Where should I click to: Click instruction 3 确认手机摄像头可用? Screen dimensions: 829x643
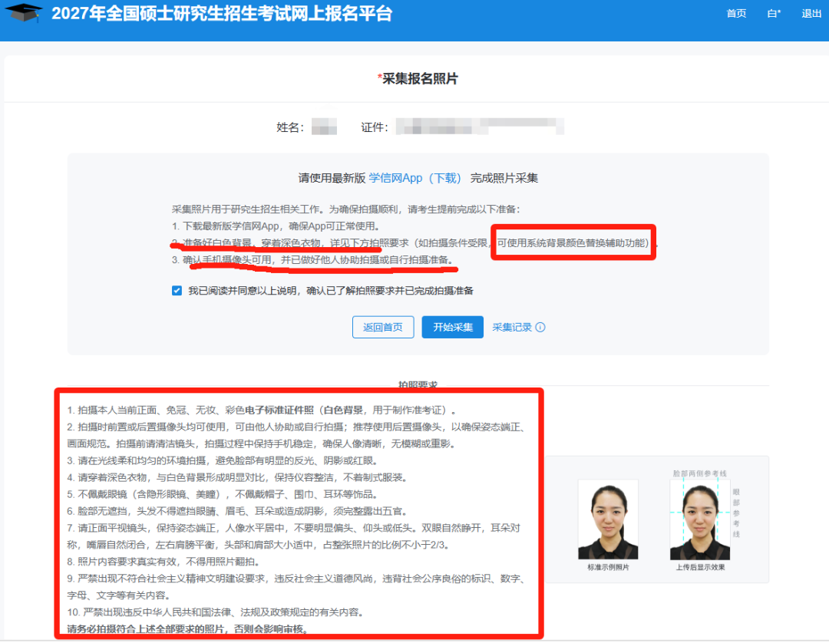click(312, 260)
